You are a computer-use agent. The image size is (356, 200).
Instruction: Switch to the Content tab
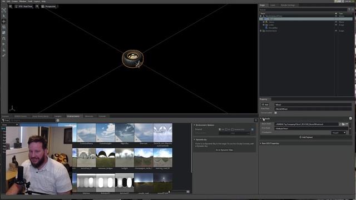point(5,116)
